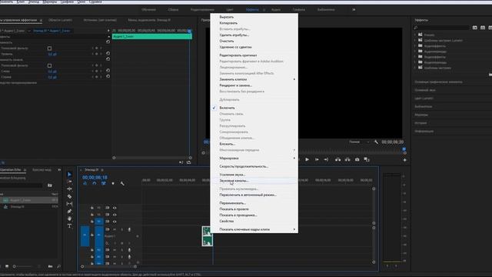Image resolution: width=492 pixels, height=277 pixels.
Task: Select the Track Select Forward tool
Action: (69, 182)
